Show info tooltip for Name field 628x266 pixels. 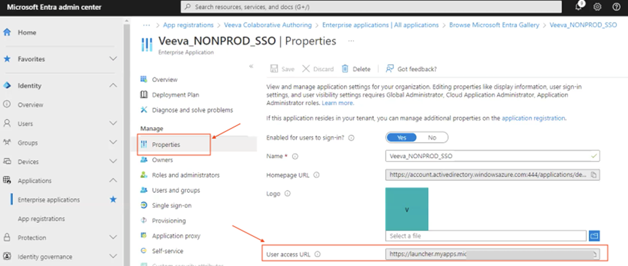point(295,156)
